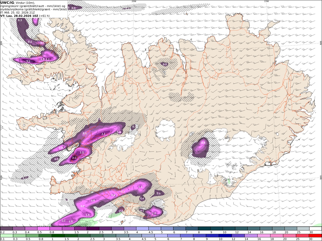Pick upper-scale swatch between 0.2 and 0.3
This screenshot has width=322, height=241.
click(6, 229)
